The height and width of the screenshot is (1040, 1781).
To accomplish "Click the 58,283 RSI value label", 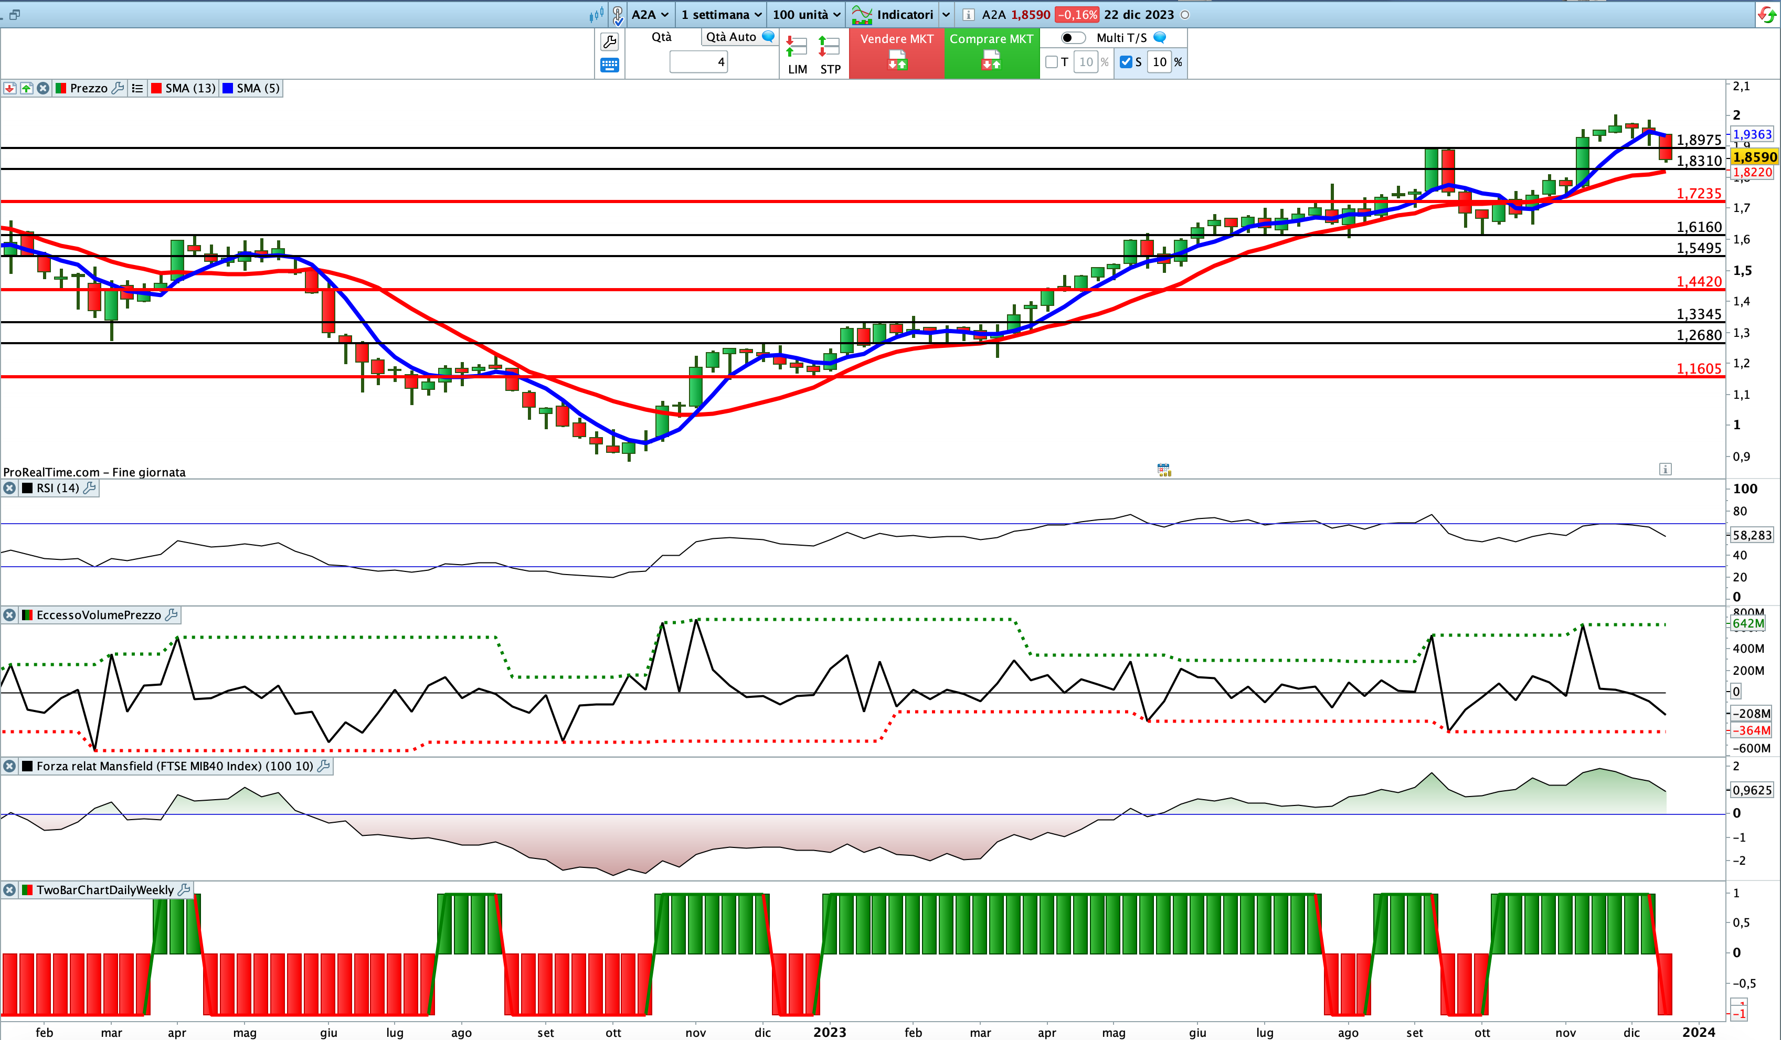I will (1752, 536).
